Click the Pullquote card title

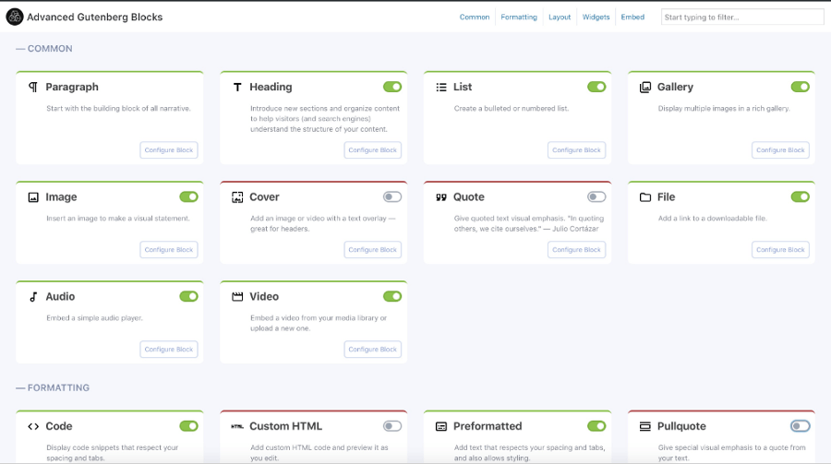tap(681, 426)
